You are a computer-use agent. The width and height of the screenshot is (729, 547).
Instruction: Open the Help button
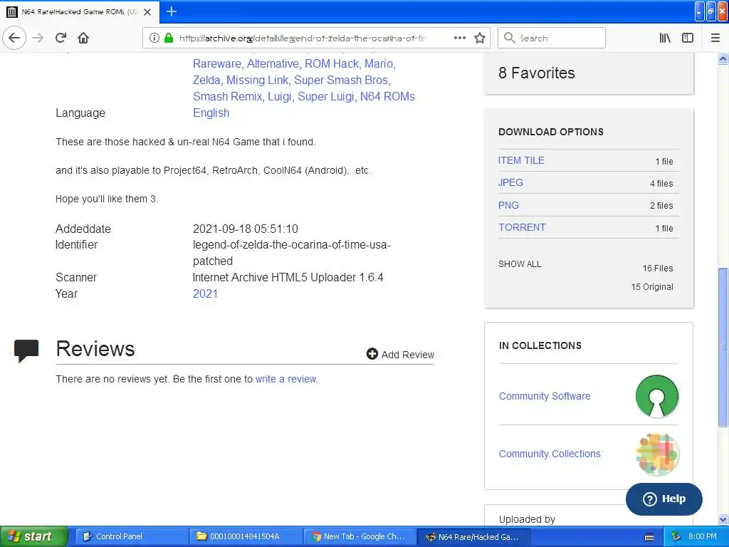tap(664, 499)
